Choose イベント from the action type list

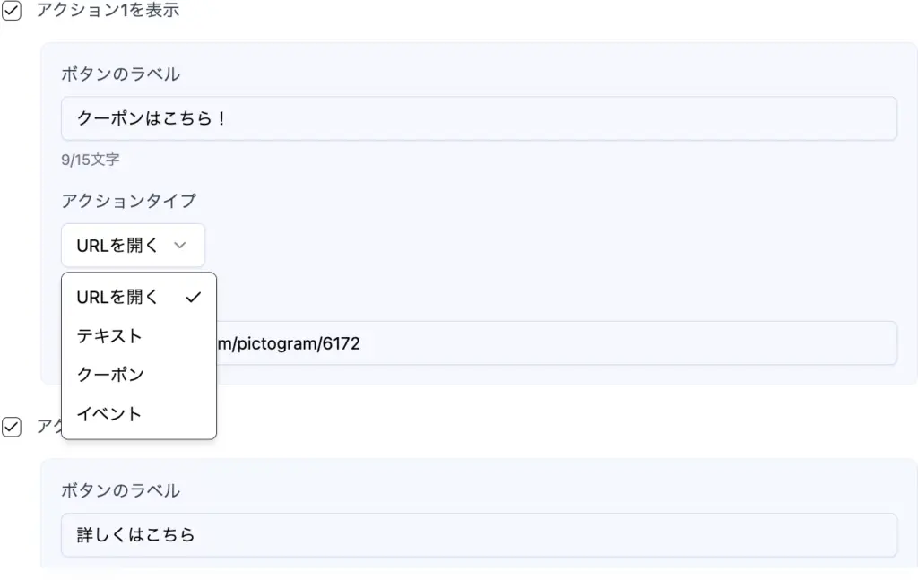click(109, 414)
